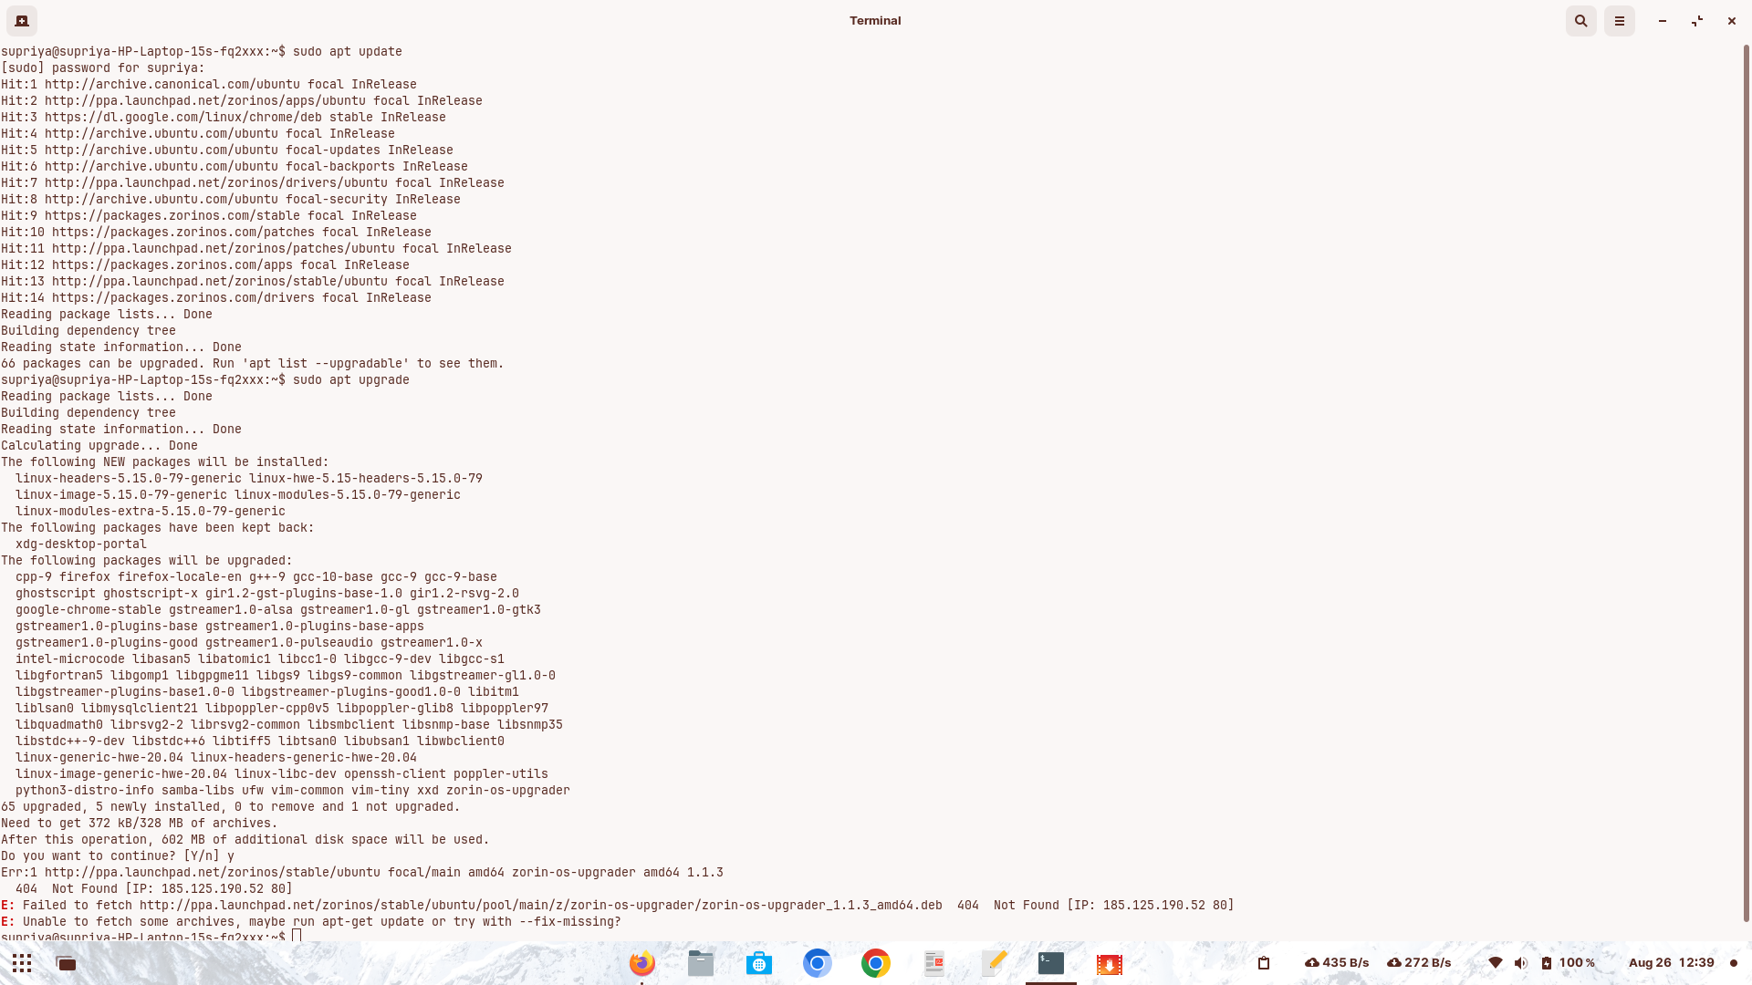This screenshot has height=985, width=1752.
Task: Click 'linux-modules-extra-5.15.0-79-generic' package name
Action: coord(151,512)
